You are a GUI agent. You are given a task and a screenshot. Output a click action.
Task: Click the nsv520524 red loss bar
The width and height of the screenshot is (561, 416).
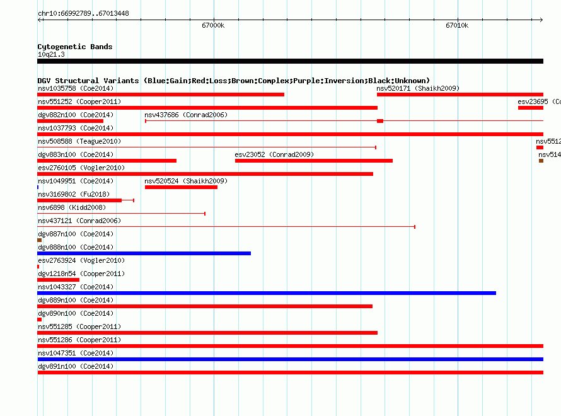pos(181,187)
